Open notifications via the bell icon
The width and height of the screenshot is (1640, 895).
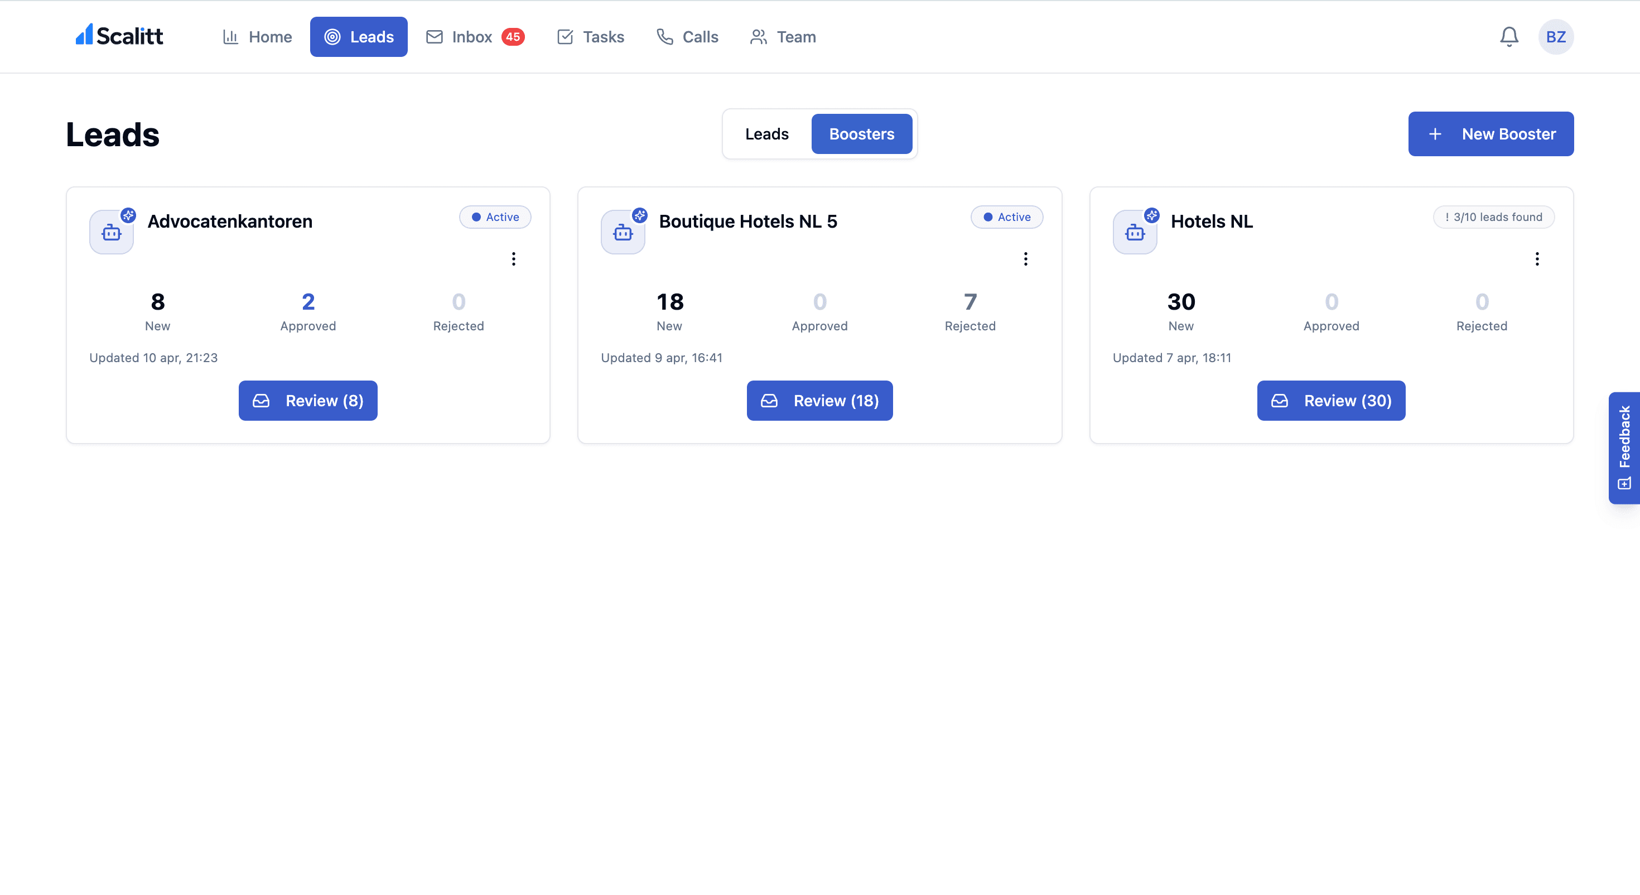[1508, 36]
